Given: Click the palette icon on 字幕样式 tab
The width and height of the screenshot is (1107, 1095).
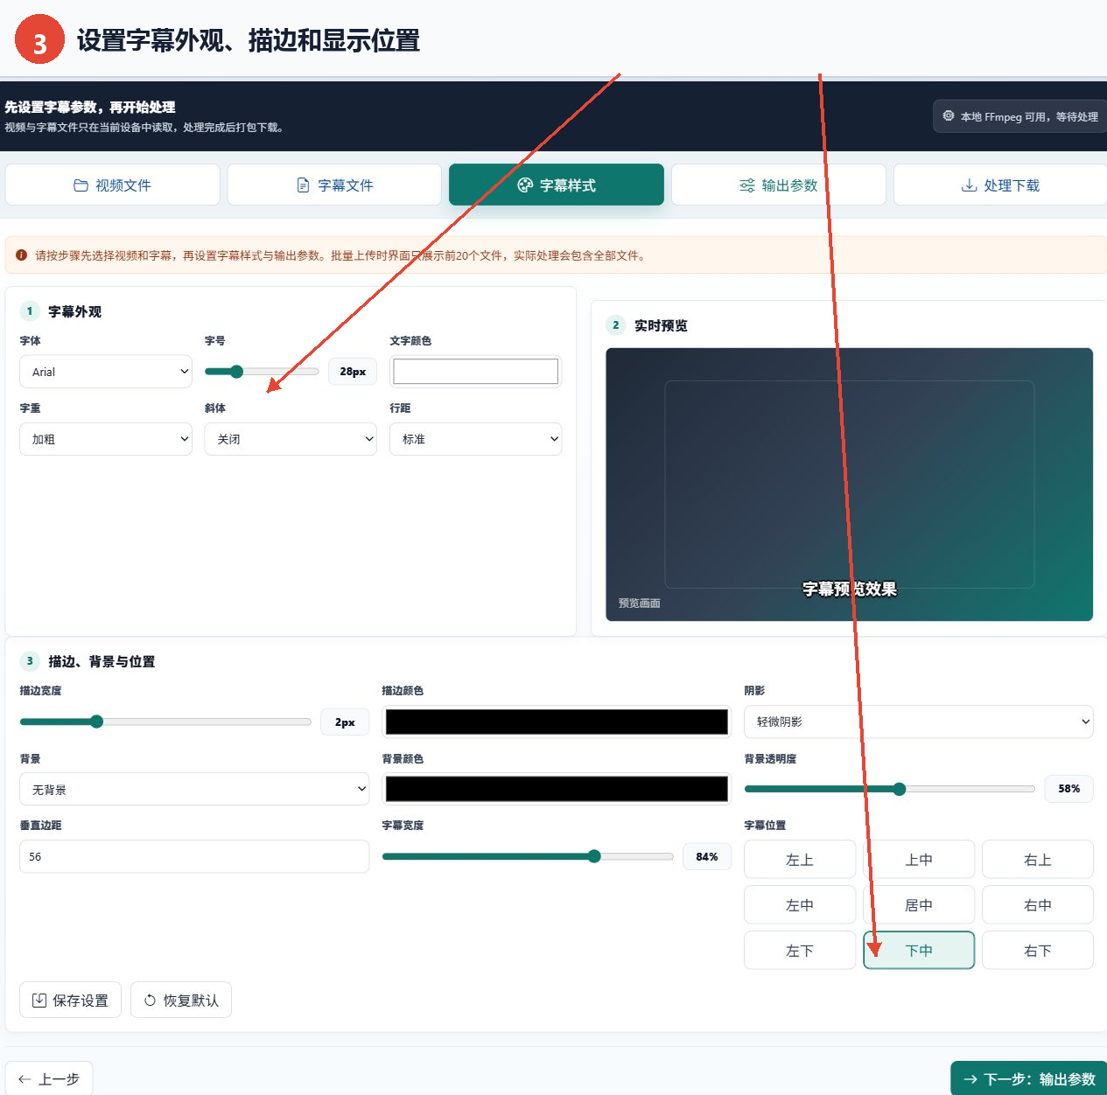Looking at the screenshot, I should [525, 185].
